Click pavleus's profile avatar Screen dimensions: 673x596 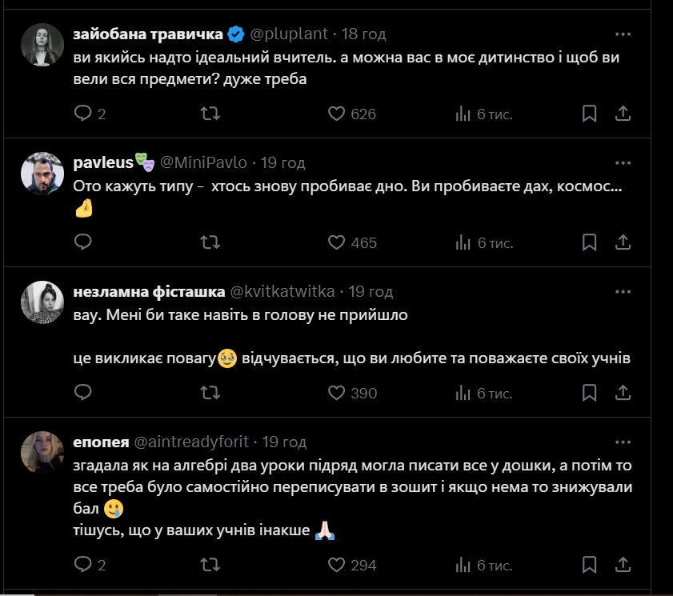click(38, 174)
